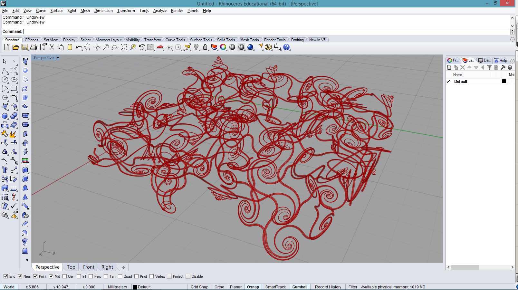The width and height of the screenshot is (518, 290).
Task: Toggle the Grid Snap status button
Action: (x=199, y=287)
